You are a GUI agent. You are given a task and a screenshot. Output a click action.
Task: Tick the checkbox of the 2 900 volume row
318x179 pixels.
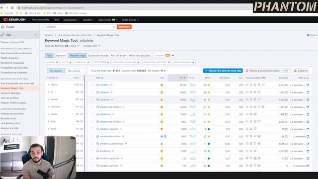click(92, 114)
